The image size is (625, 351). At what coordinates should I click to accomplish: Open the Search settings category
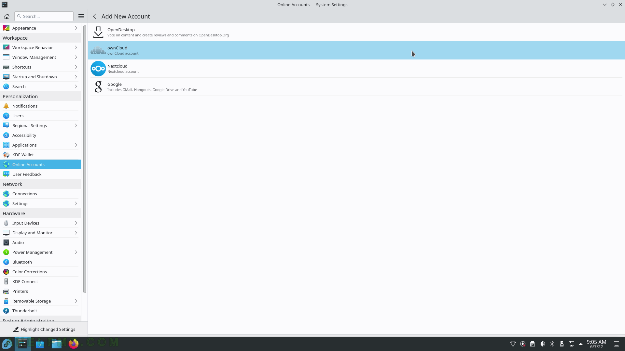tap(40, 86)
